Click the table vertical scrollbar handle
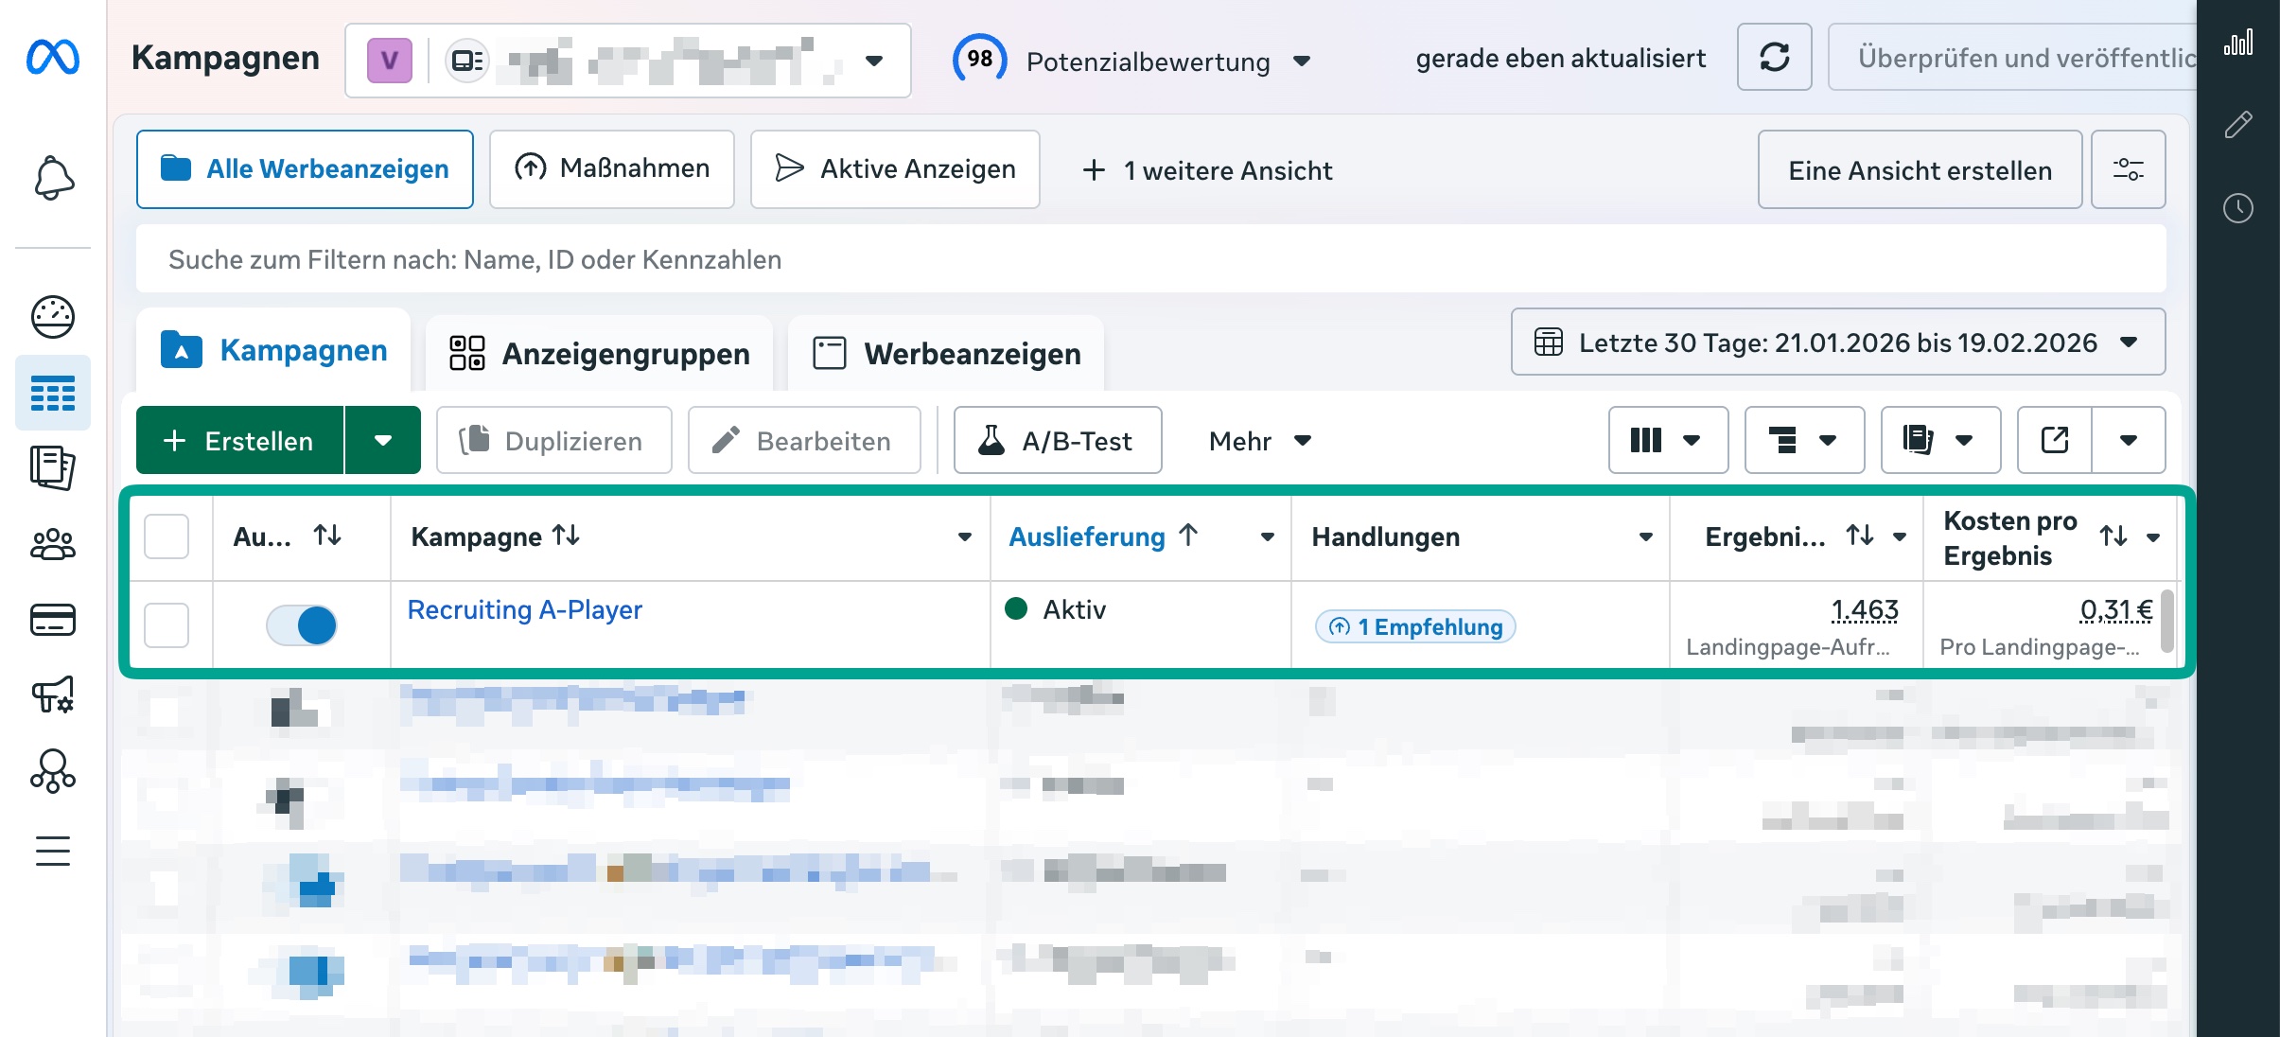Viewport: 2280px width, 1037px height. pyautogui.click(x=2167, y=621)
